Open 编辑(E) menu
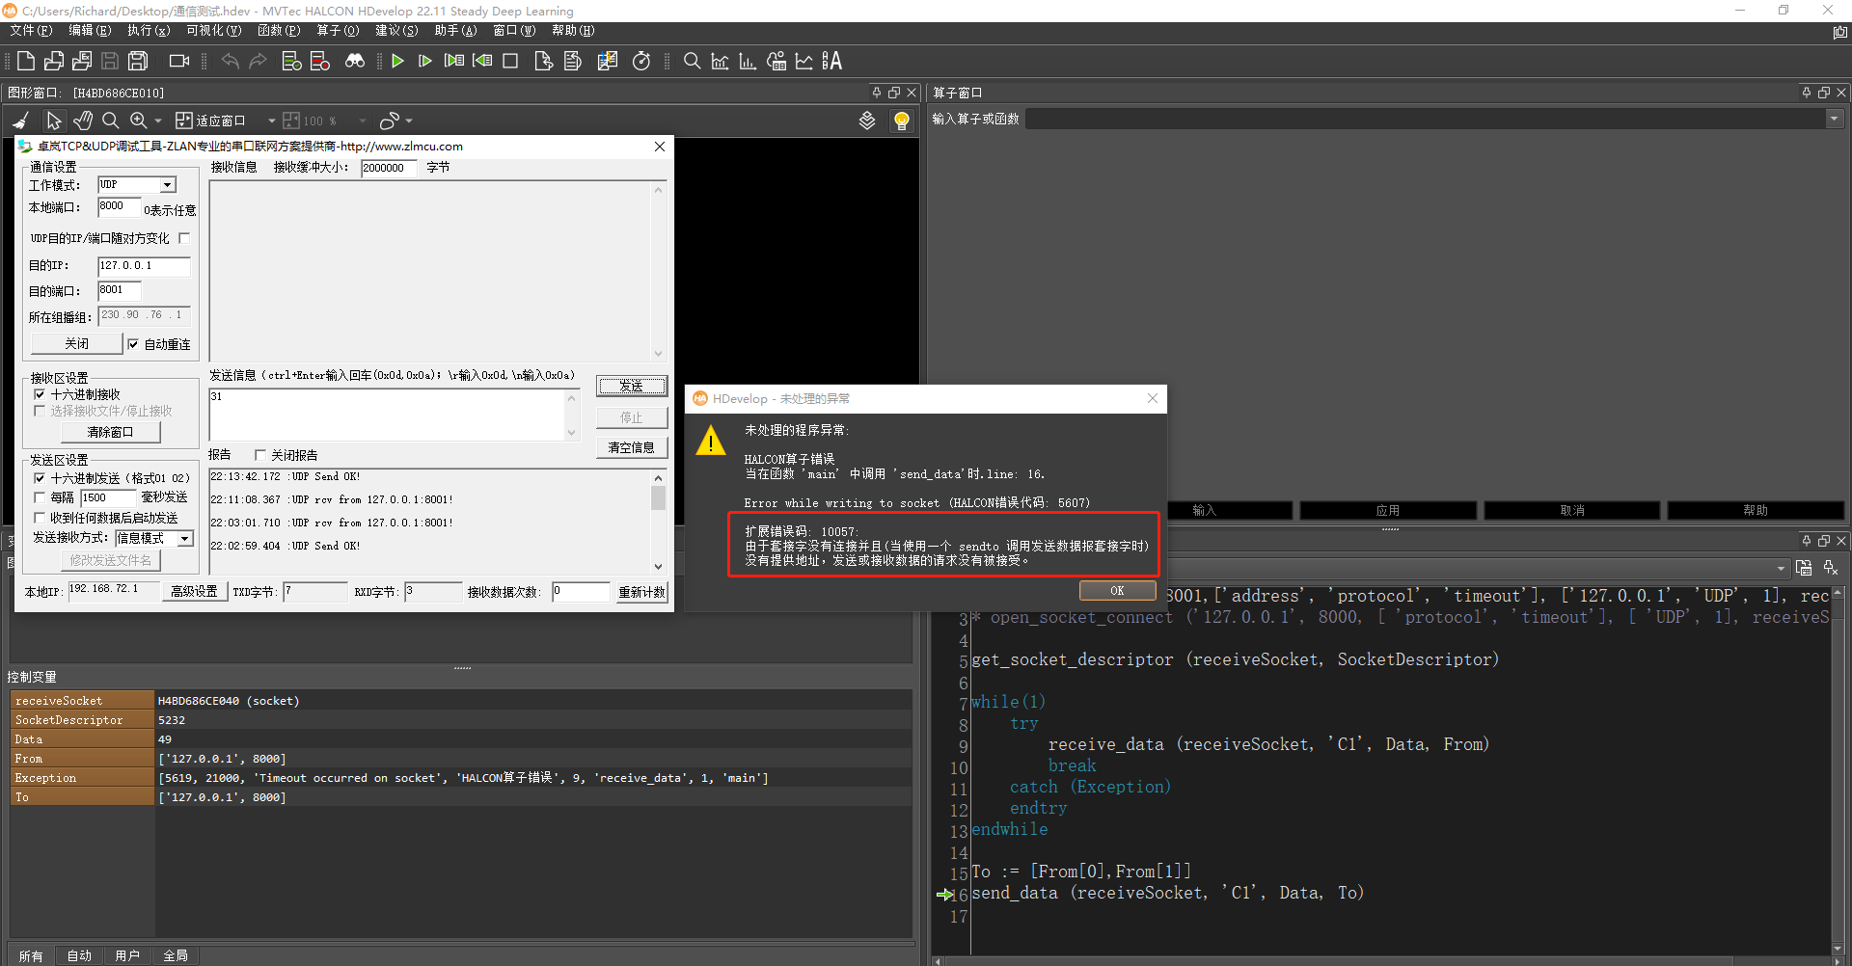The image size is (1852, 966). pyautogui.click(x=90, y=31)
